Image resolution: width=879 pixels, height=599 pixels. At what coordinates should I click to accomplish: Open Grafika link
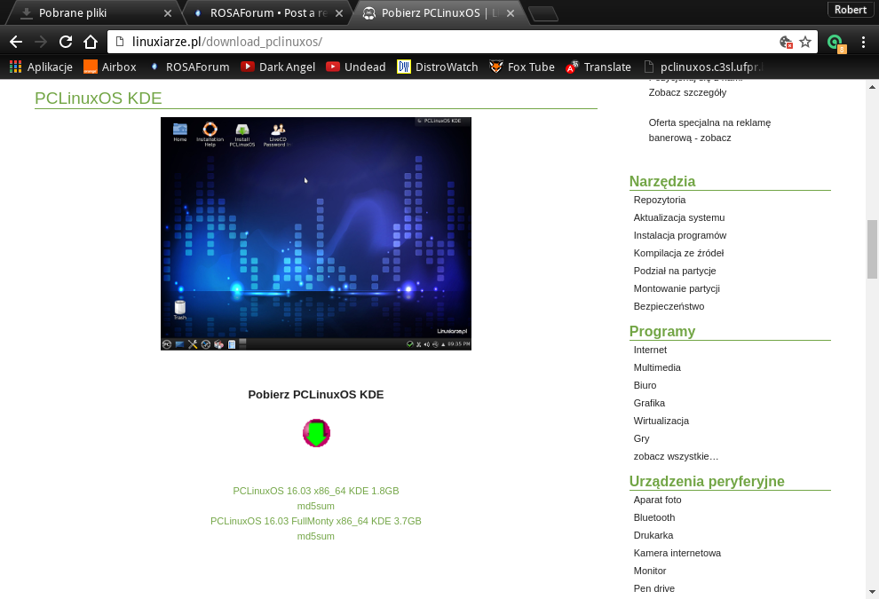649,404
